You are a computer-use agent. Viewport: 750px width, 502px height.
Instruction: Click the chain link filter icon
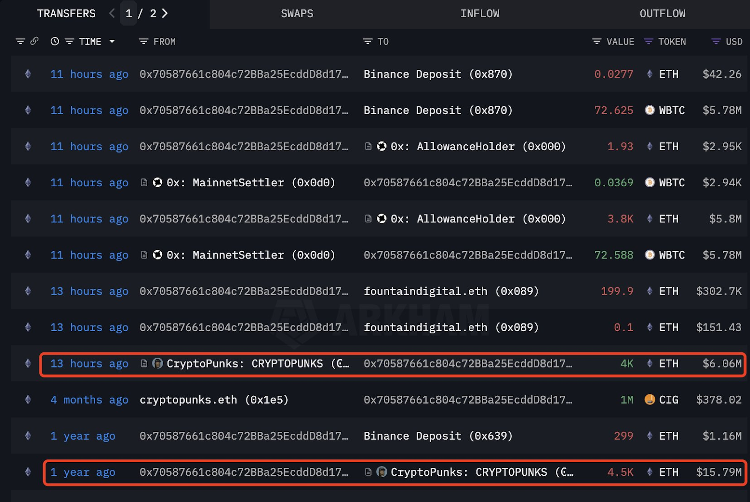[x=34, y=41]
